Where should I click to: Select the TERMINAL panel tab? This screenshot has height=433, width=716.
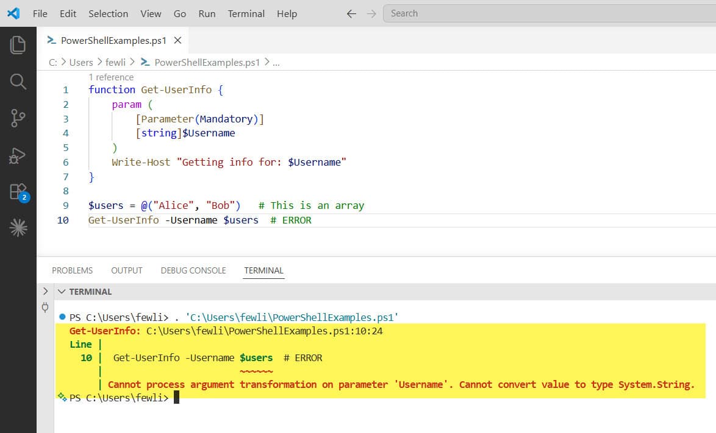(x=263, y=270)
